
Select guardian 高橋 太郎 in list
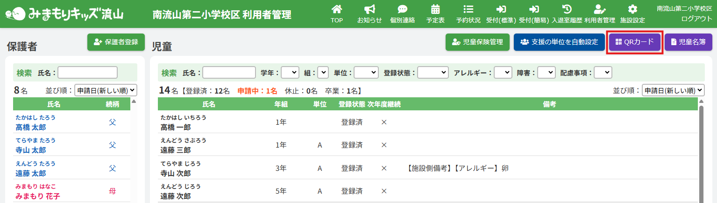pos(31,127)
